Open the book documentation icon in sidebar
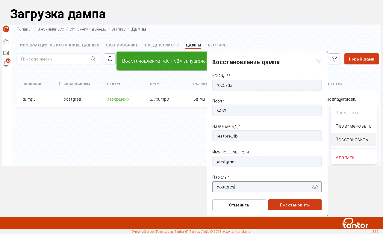The image size is (383, 234). (x=6, y=53)
